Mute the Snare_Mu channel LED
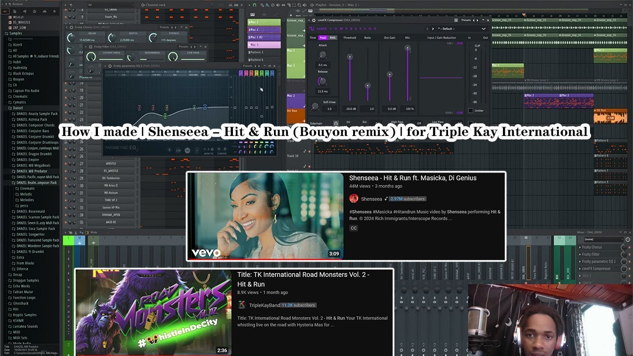This screenshot has height=356, width=633. [66, 17]
